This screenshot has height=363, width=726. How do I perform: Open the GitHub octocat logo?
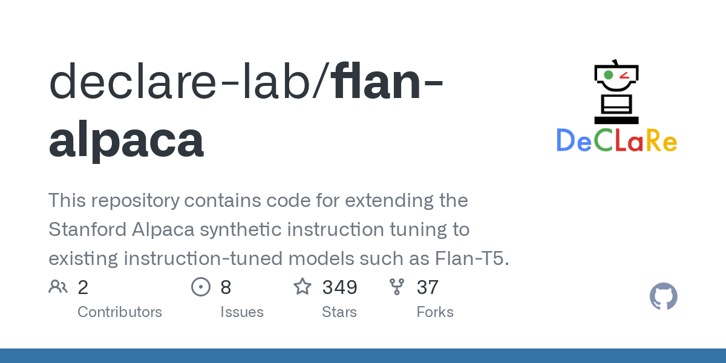(x=663, y=296)
